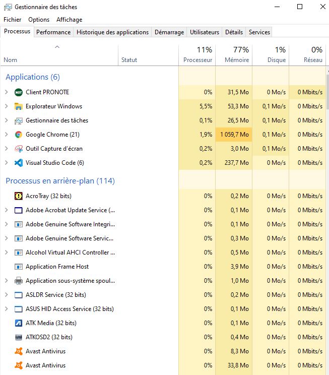329x375 pixels.
Task: Click the AcroTray process icon
Action: point(19,196)
